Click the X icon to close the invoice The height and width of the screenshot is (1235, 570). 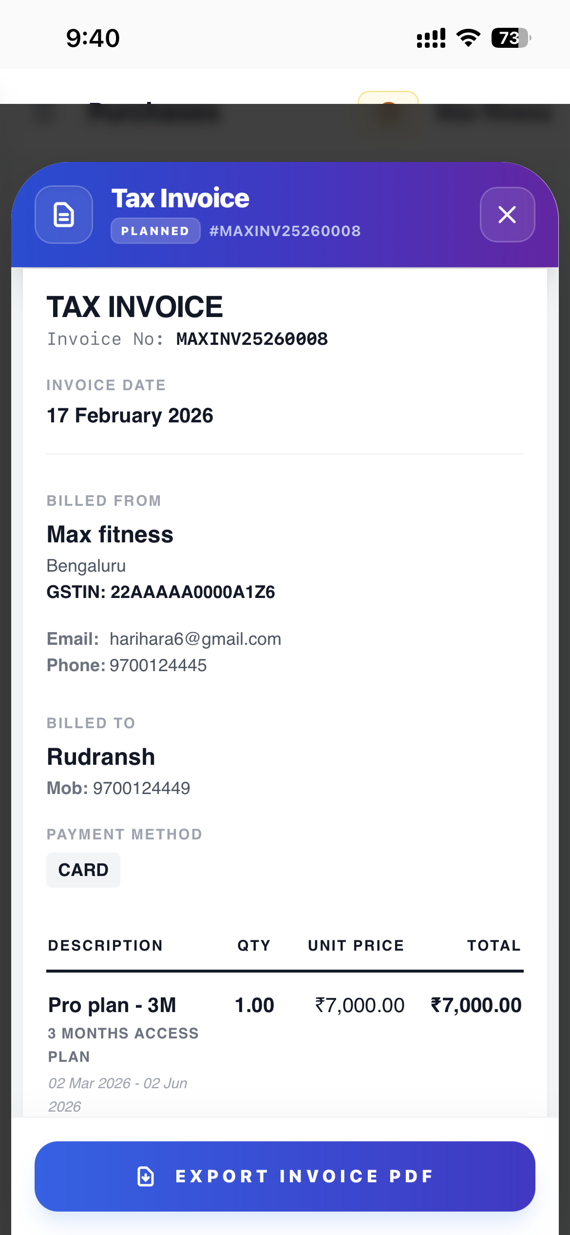click(507, 215)
